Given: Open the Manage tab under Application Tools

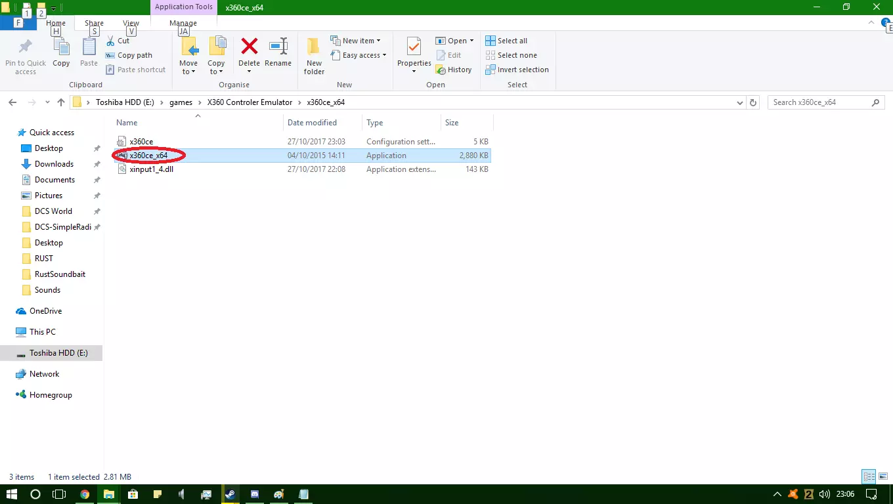Looking at the screenshot, I should point(183,23).
